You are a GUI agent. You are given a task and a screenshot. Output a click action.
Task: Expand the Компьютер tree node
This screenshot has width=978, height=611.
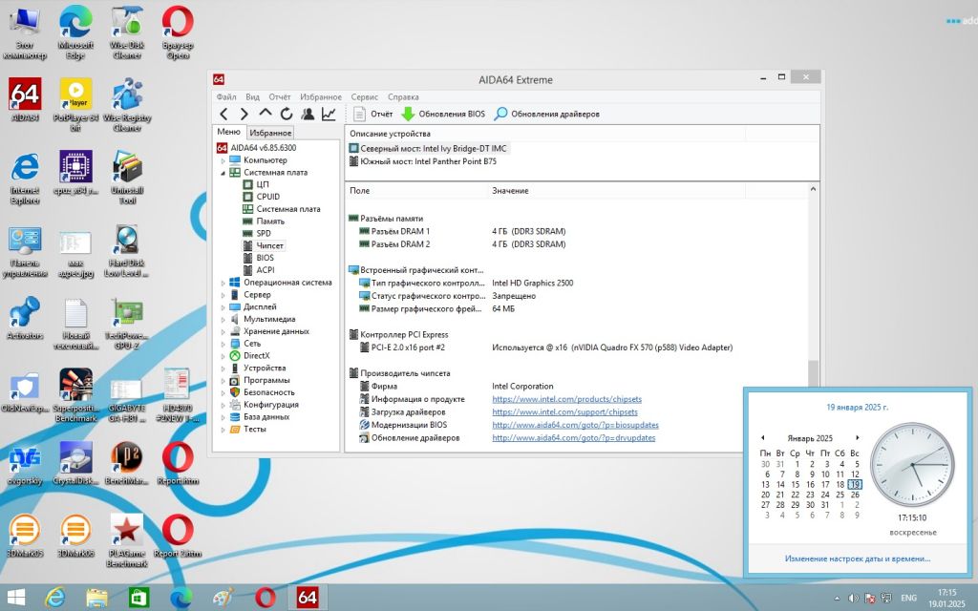(x=223, y=160)
